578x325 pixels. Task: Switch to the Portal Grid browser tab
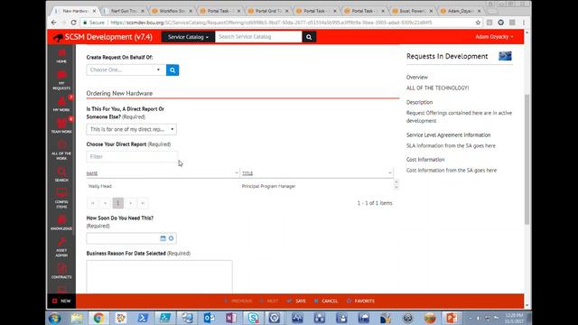pos(268,11)
